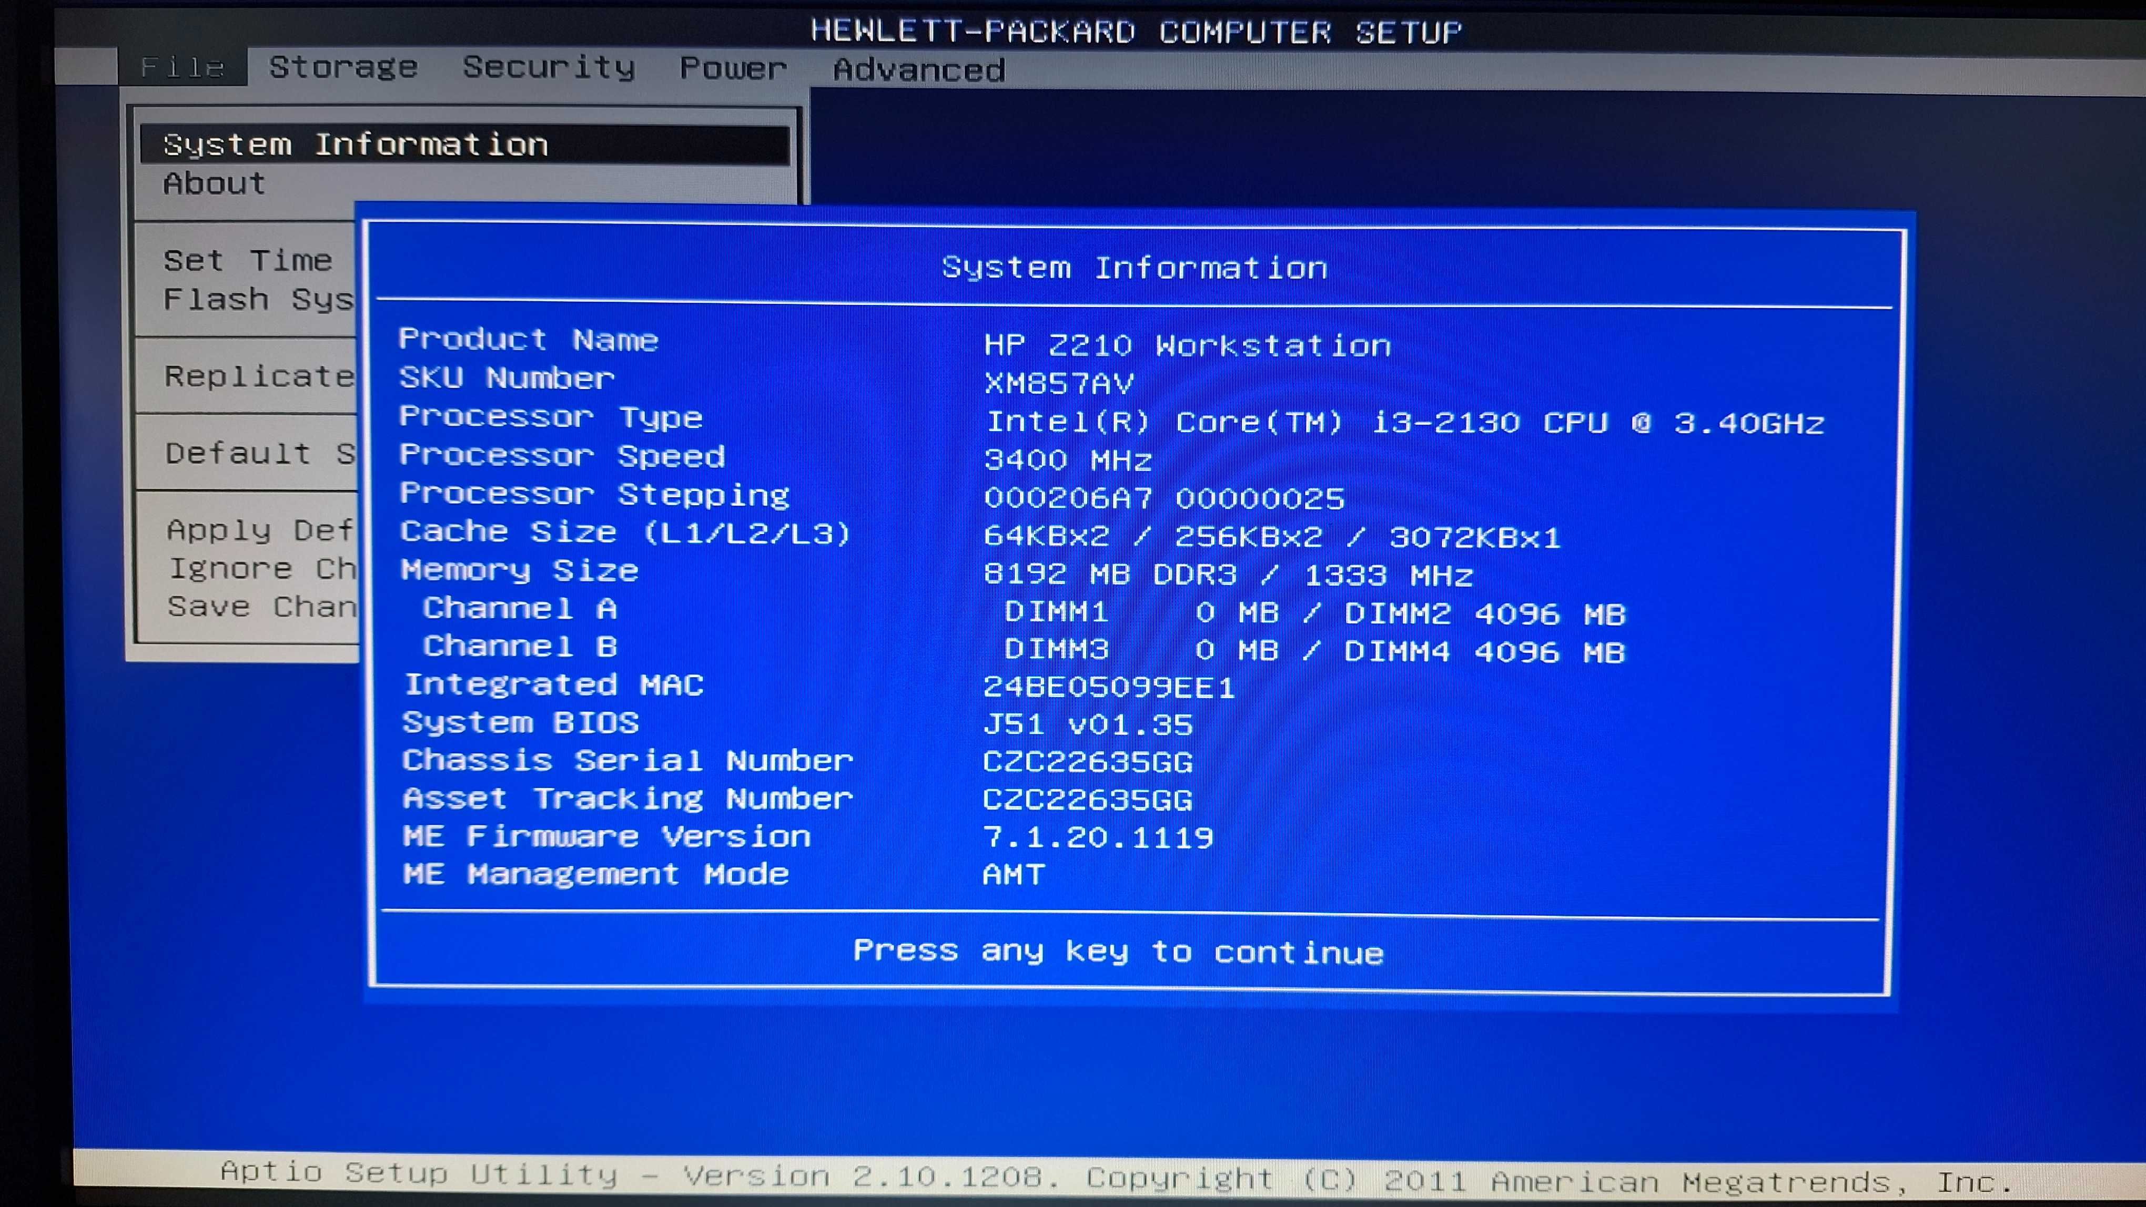Select the Set Time menu entry

click(247, 261)
